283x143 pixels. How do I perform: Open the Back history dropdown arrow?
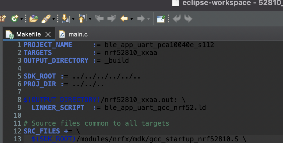coord(132,19)
